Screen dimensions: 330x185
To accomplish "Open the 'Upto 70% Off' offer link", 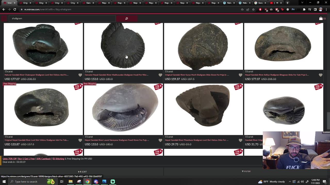I will click(10, 159).
